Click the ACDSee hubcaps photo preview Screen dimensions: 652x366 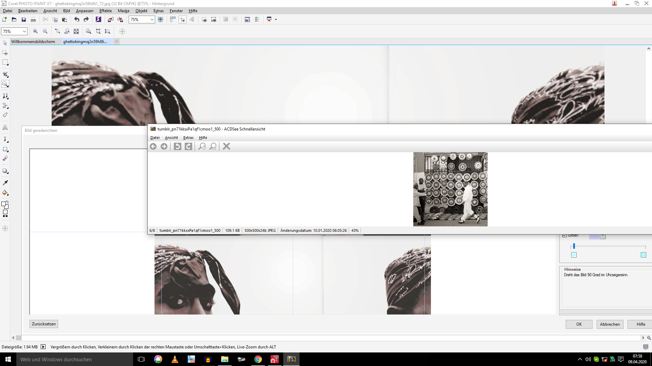[x=450, y=189]
